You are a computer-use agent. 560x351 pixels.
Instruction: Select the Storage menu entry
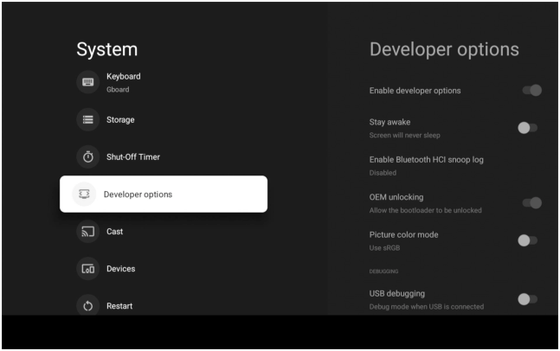[x=120, y=119]
